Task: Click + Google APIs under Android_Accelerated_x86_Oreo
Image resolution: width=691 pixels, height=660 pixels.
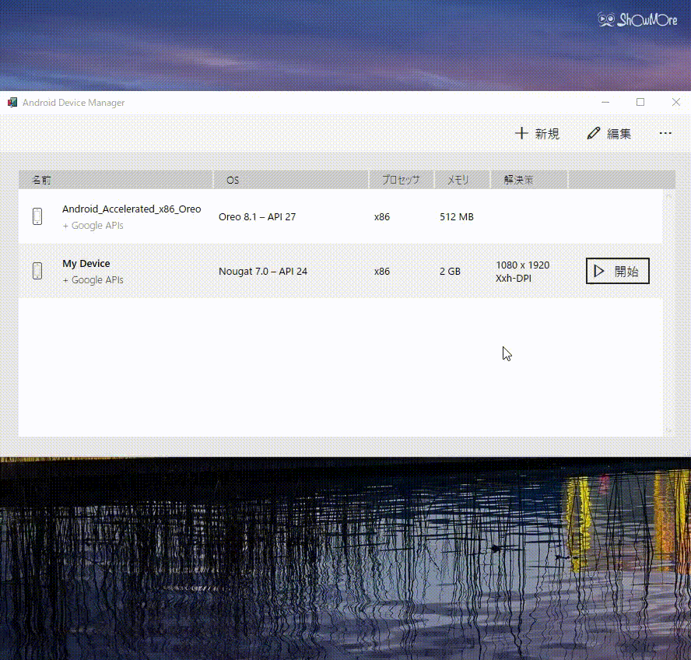Action: coord(93,225)
